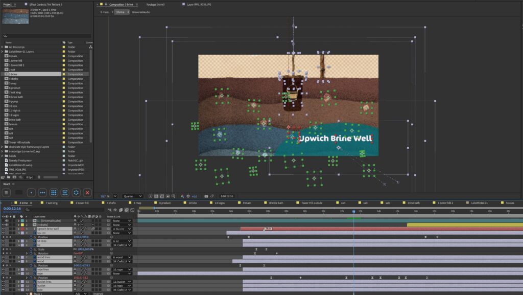Viewport: 523px width, 295px height.
Task: Click the scattered dot grid button in React panel
Action: coord(65,193)
